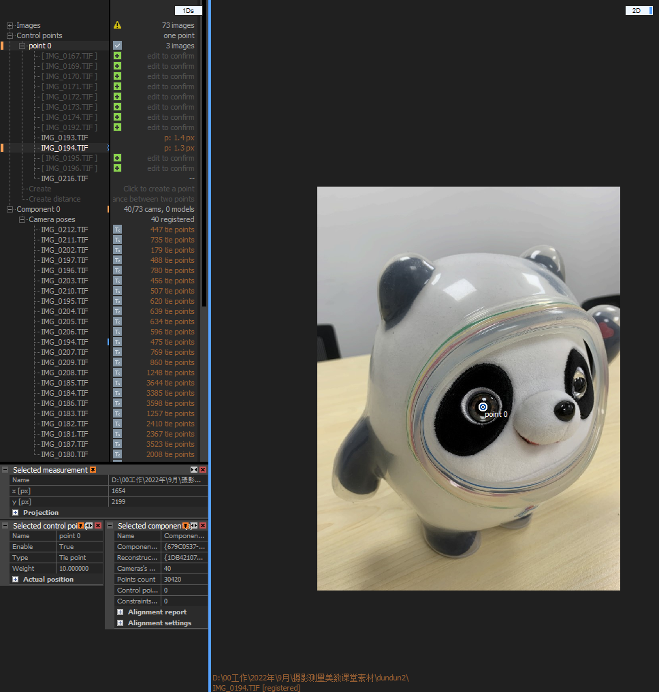Click the green plus icon for IMG_0174.TIF

(x=117, y=117)
